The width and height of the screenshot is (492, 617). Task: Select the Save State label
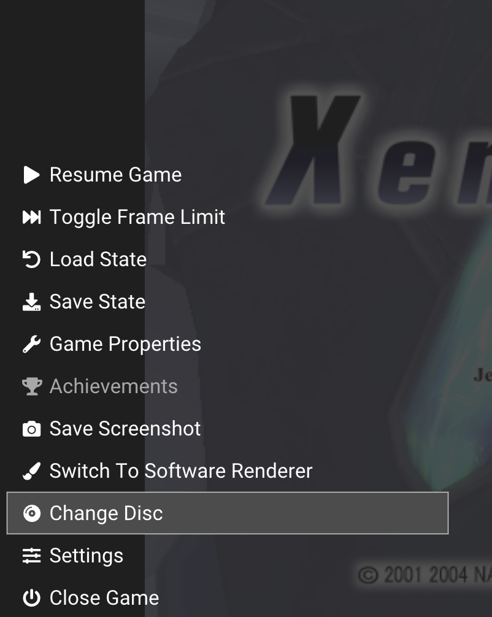(98, 302)
